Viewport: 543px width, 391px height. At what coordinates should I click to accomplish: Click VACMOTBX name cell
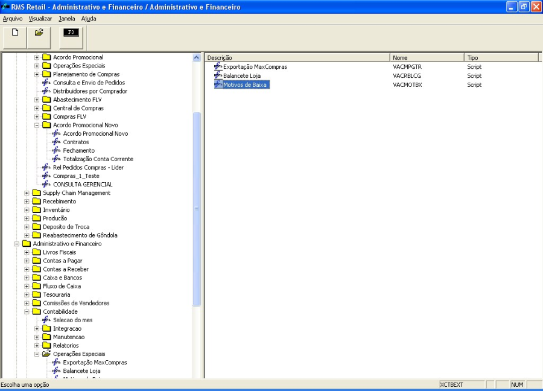click(x=407, y=85)
